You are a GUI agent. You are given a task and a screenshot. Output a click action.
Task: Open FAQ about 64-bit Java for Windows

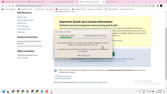[x=30, y=46]
